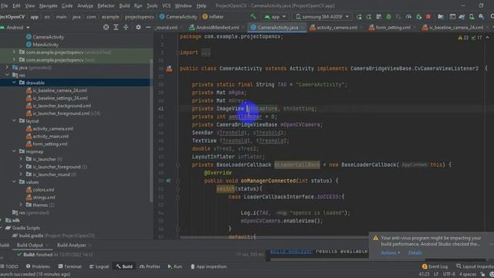The width and height of the screenshot is (494, 278).
Task: Click the UTF-8 encoding in status bar
Action: [448, 274]
